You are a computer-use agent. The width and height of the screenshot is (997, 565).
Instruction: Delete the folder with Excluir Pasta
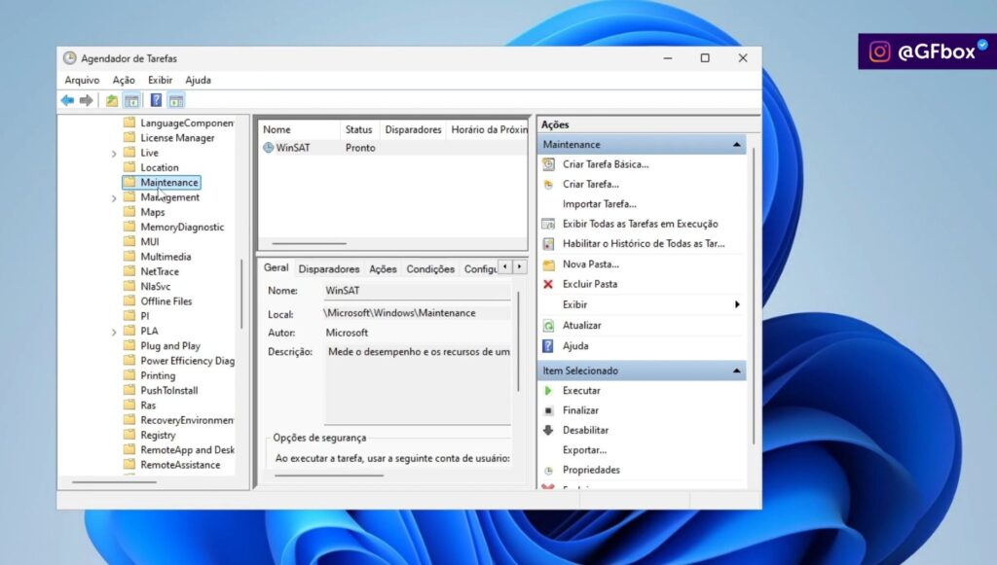[x=590, y=284]
